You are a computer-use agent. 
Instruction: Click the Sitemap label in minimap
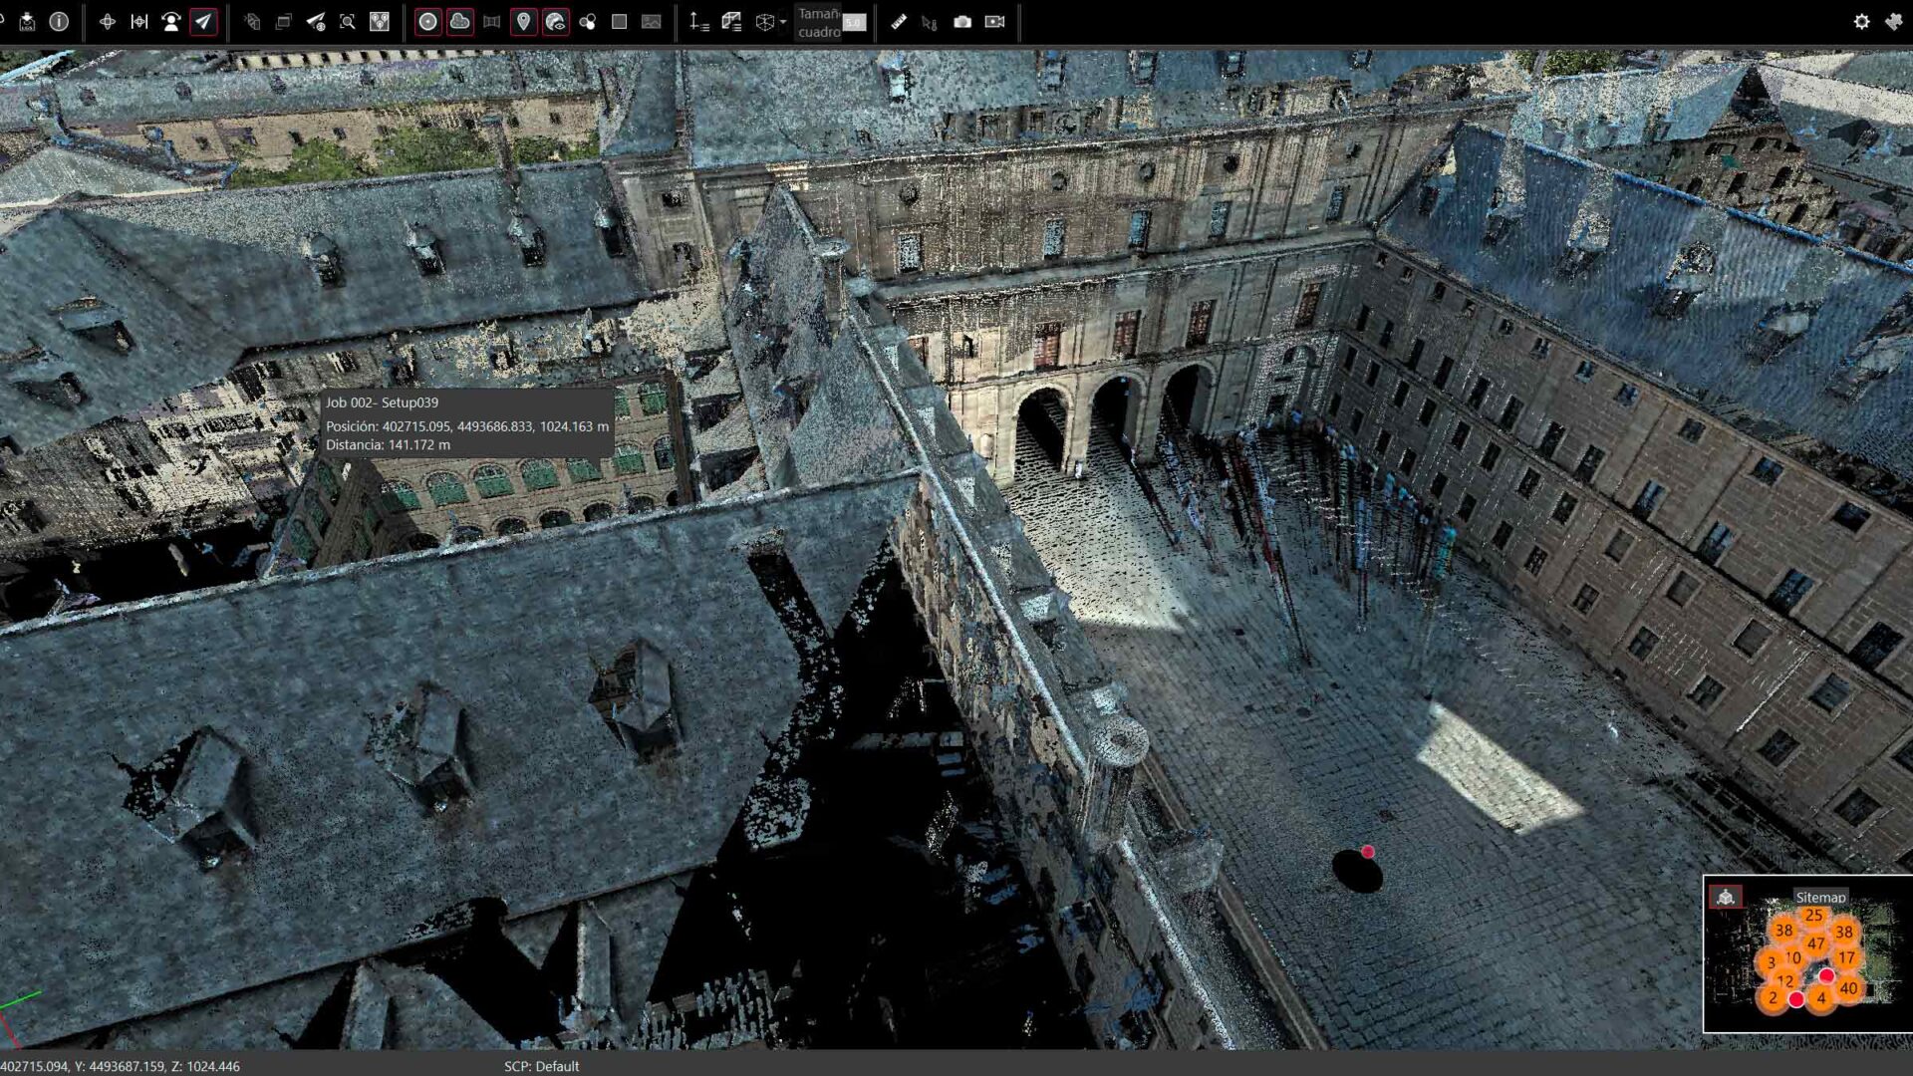[x=1819, y=897]
